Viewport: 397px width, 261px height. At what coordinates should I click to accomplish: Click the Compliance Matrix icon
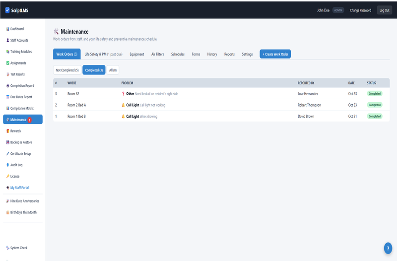(x=7, y=108)
